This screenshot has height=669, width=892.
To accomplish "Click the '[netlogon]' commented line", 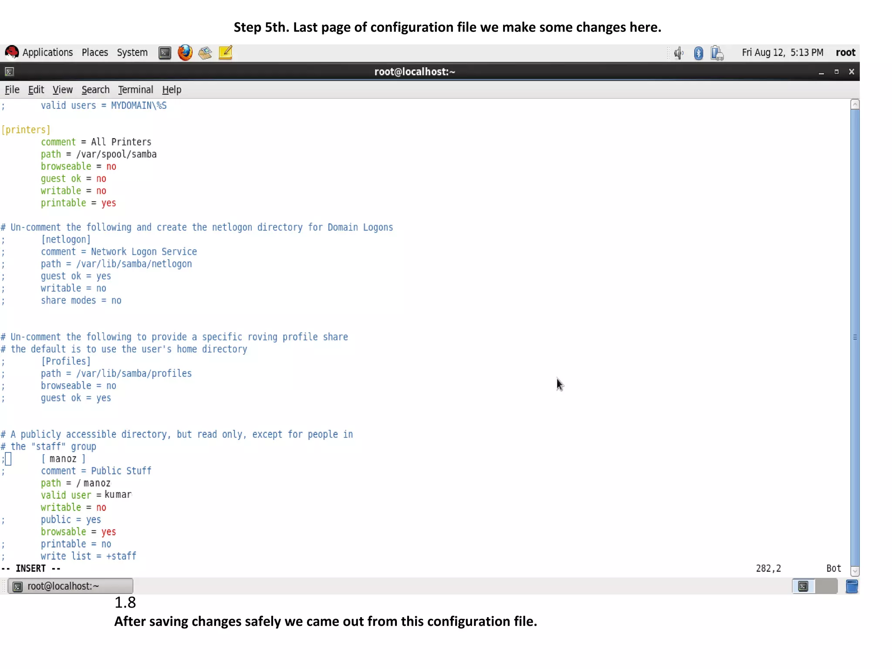I will tap(66, 240).
